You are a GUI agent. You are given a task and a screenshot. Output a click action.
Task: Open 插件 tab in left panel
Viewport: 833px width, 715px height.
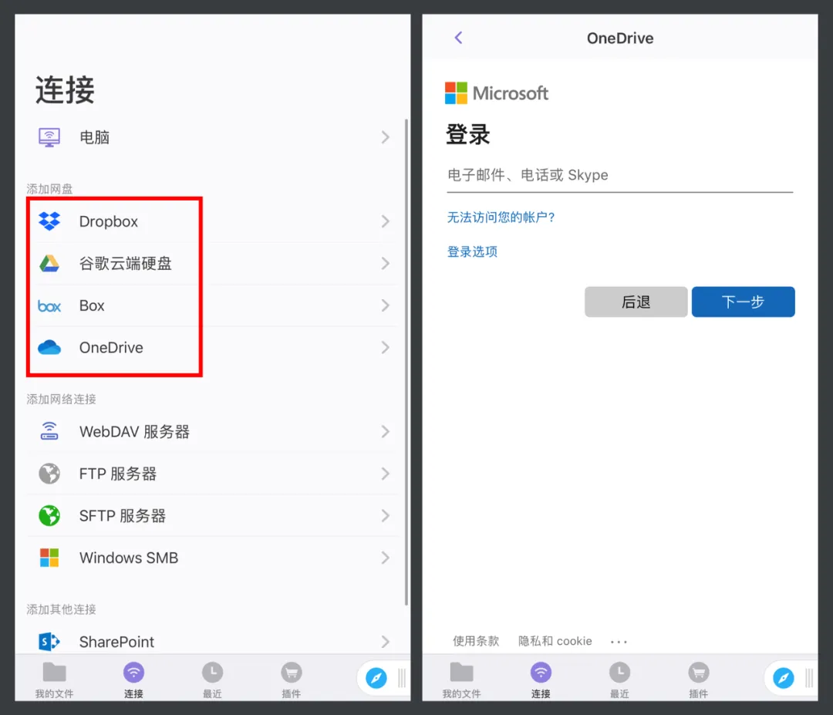coord(291,680)
